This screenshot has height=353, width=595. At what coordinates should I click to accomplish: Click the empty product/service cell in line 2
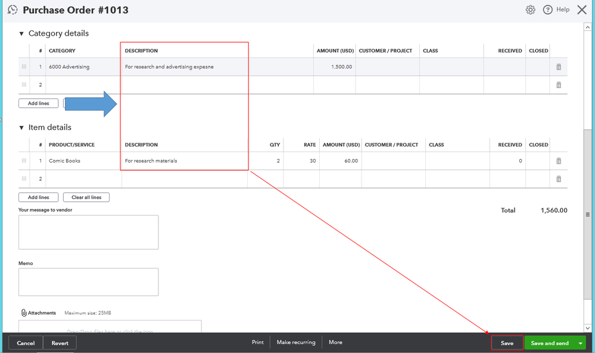(x=83, y=179)
